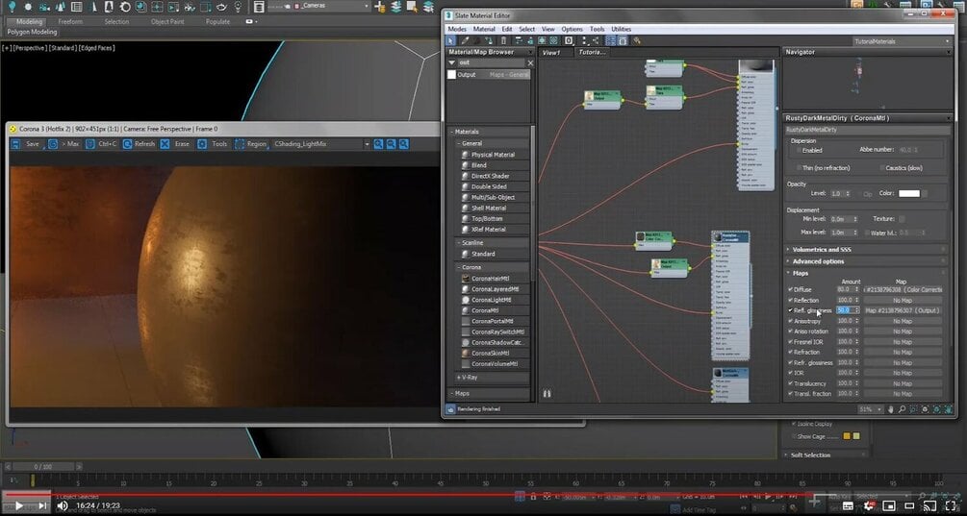
Task: Click the first zoom magnifier icon in frame buffer
Action: click(378, 144)
